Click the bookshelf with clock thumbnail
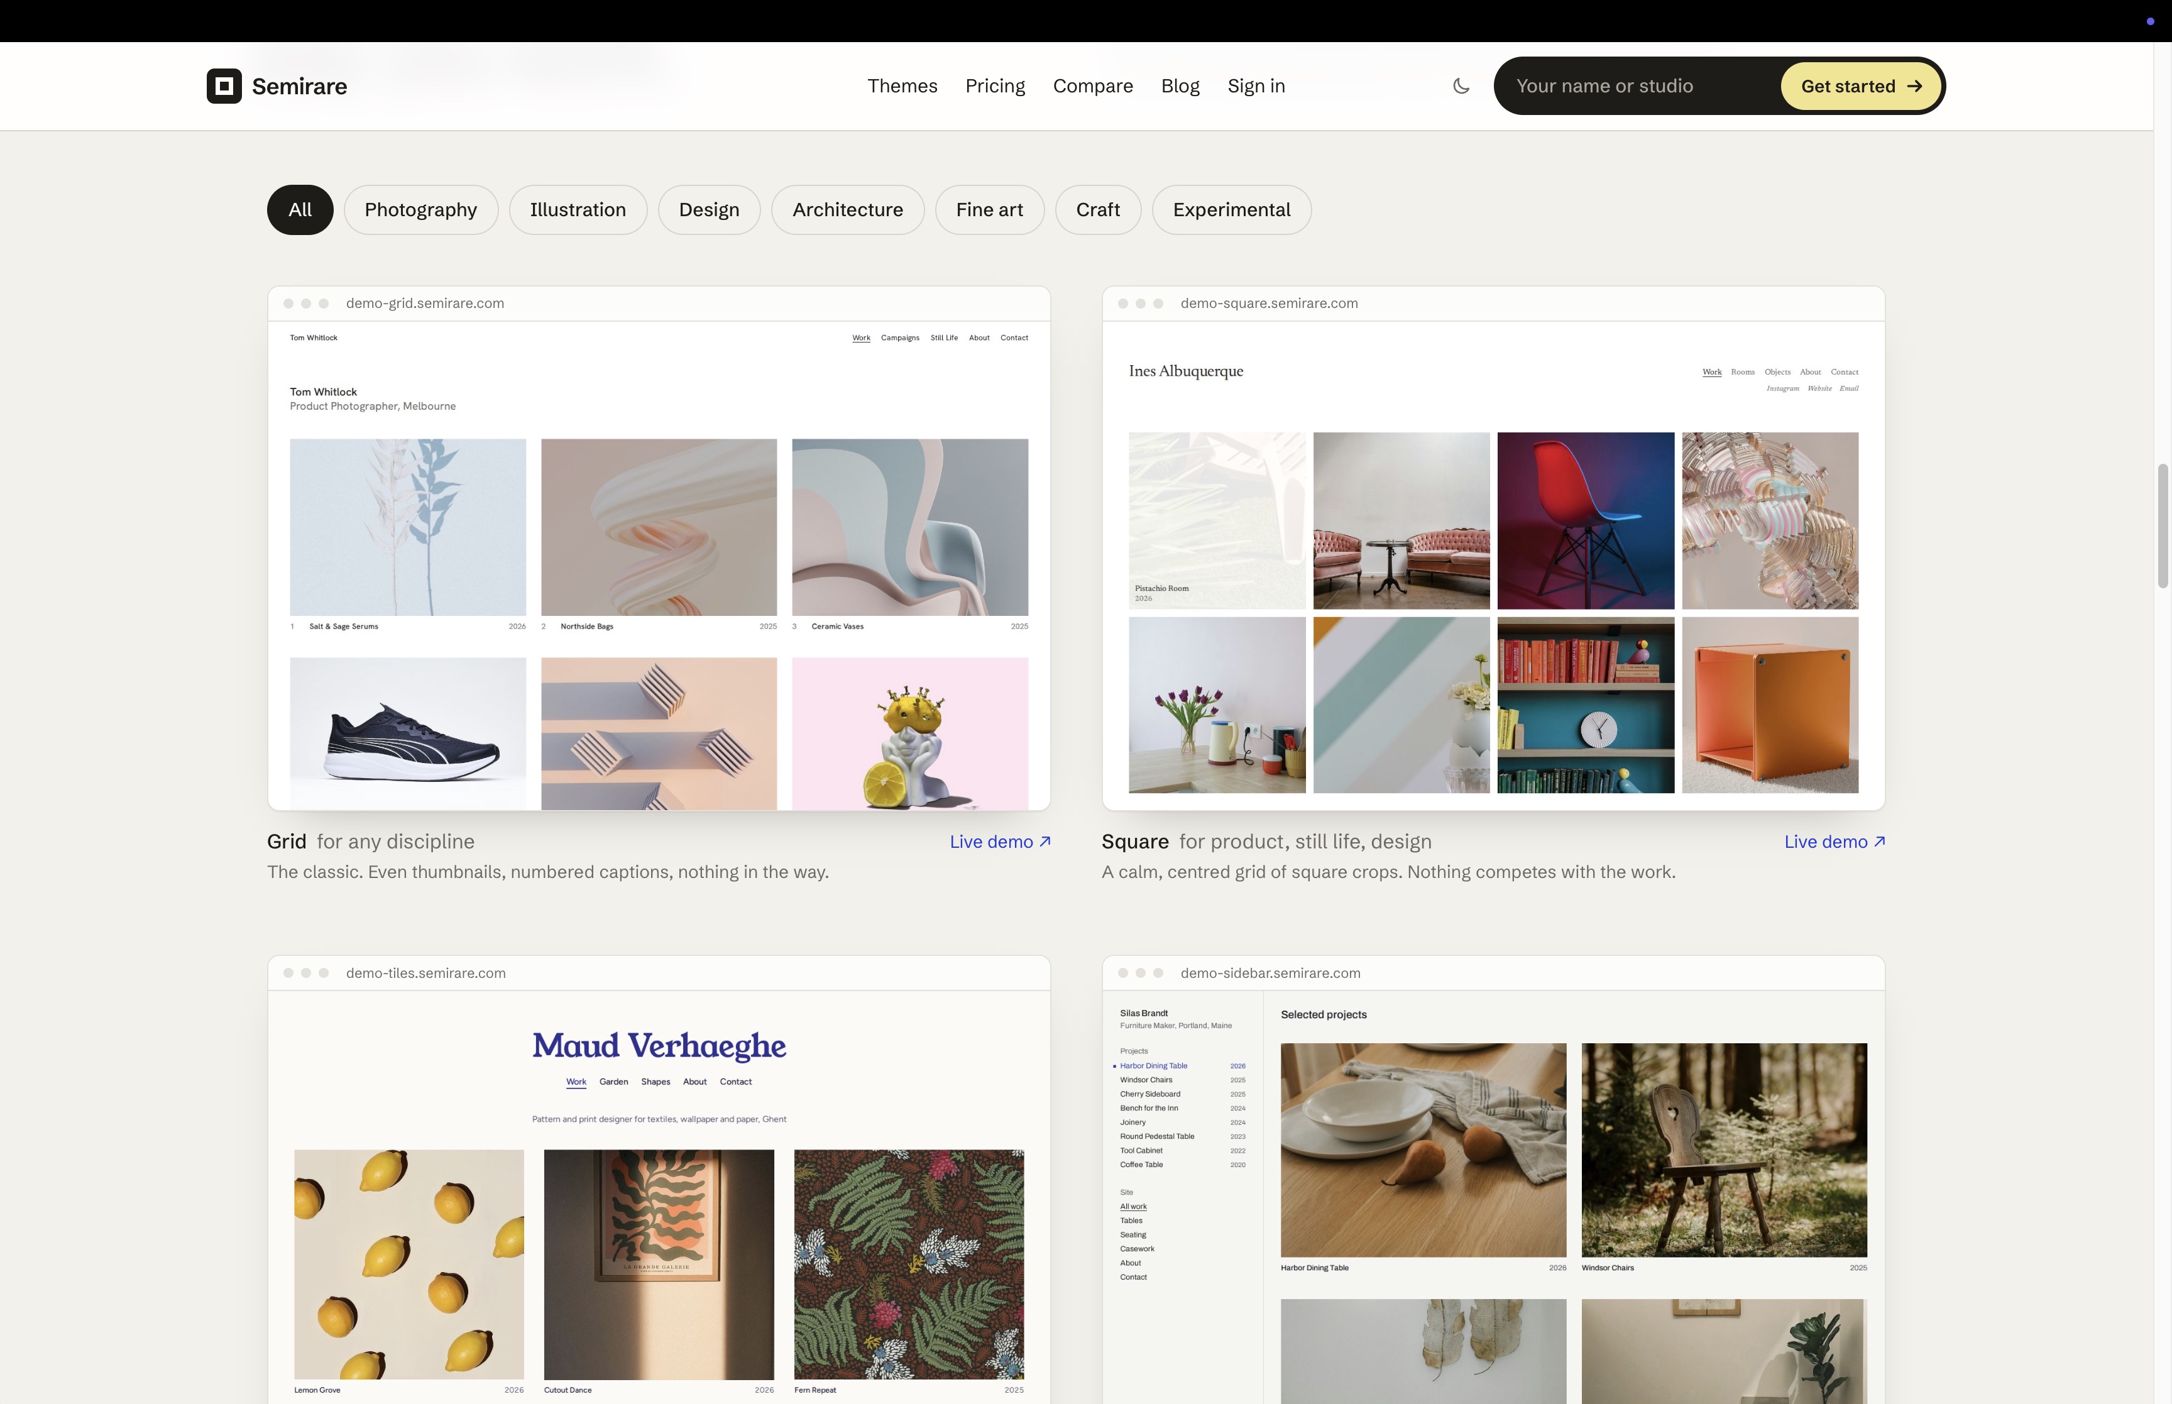 [1586, 705]
